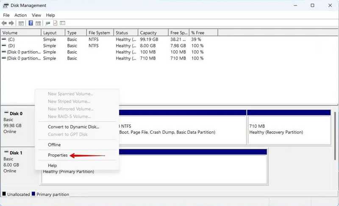
Task: Click the last toolbar icon on the right
Action: (62, 23)
